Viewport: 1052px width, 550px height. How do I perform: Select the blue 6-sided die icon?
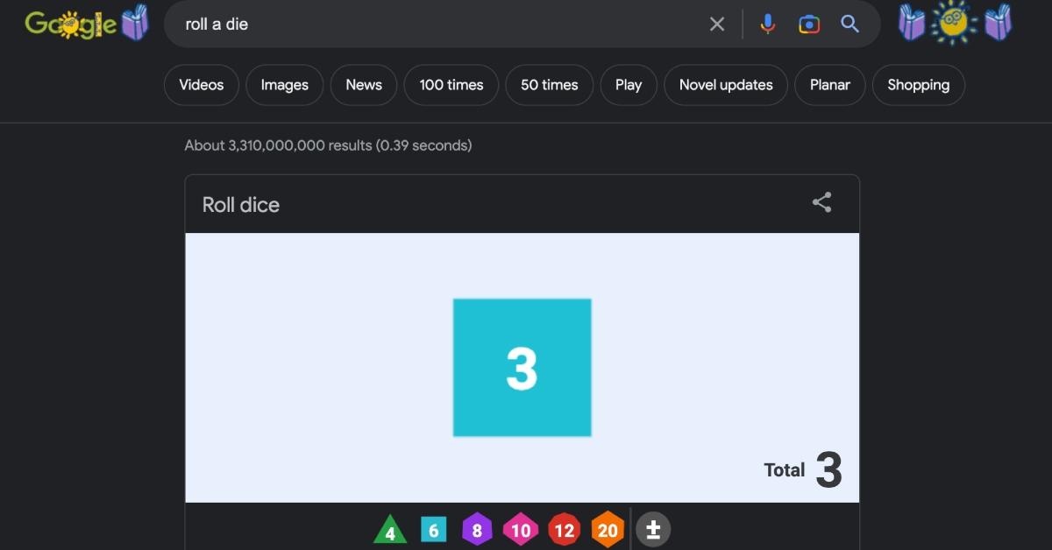coord(433,530)
